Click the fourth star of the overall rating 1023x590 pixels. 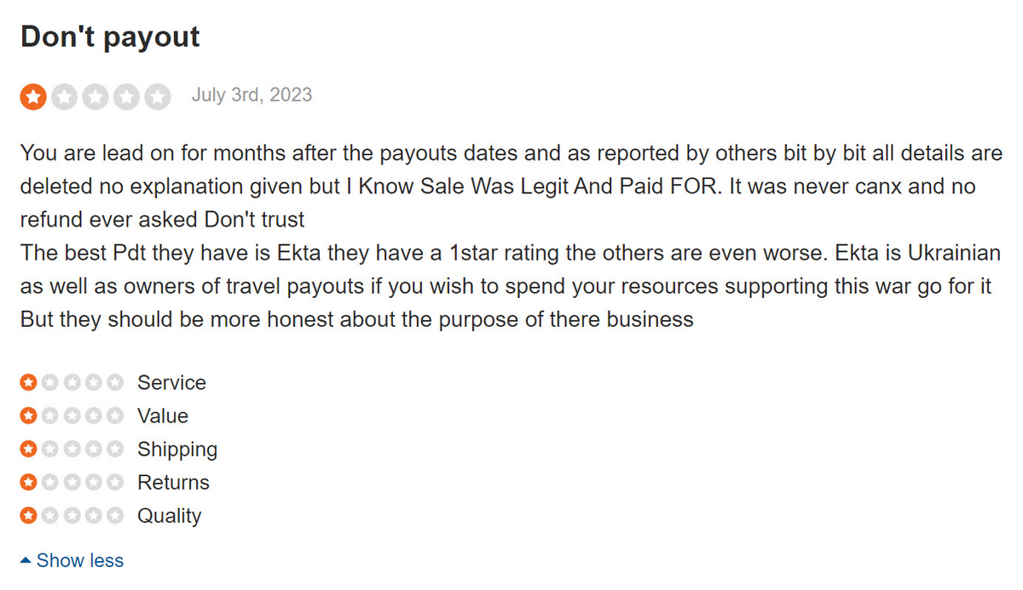[125, 97]
